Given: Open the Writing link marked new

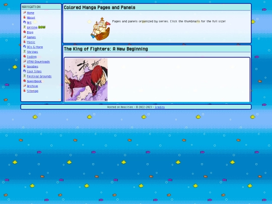Looking at the screenshot, I should click(32, 27).
